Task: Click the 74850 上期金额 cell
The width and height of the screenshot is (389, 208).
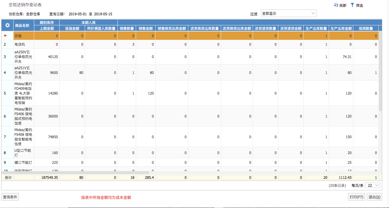Action: [x=47, y=137]
